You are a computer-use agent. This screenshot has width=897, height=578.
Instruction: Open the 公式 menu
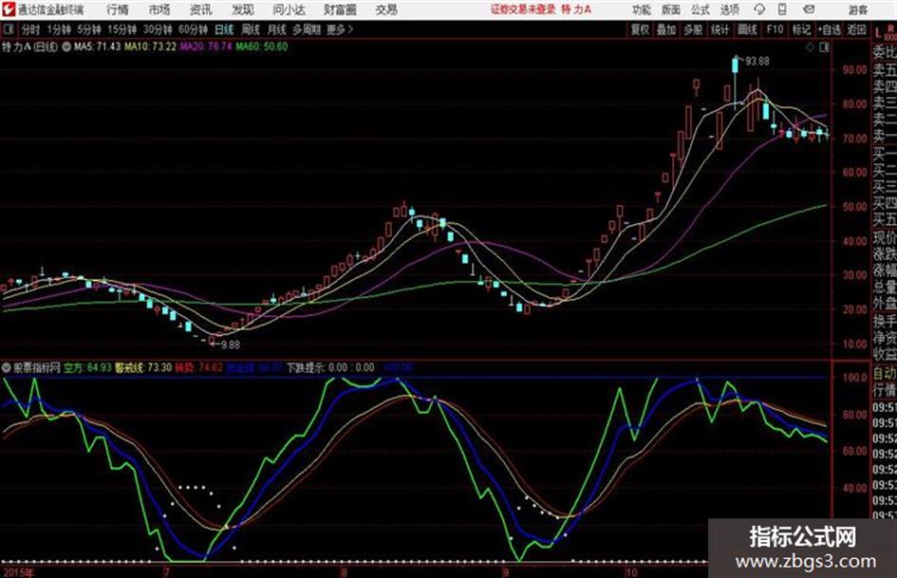701,9
